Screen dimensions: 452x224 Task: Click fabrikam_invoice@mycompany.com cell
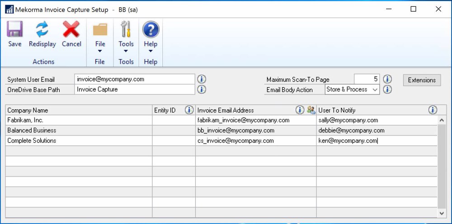(256, 120)
